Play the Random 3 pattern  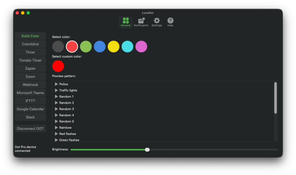point(56,109)
